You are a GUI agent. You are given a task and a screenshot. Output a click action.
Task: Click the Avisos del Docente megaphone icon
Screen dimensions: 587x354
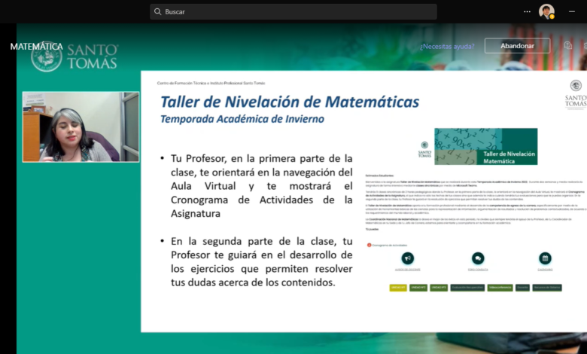pyautogui.click(x=407, y=258)
